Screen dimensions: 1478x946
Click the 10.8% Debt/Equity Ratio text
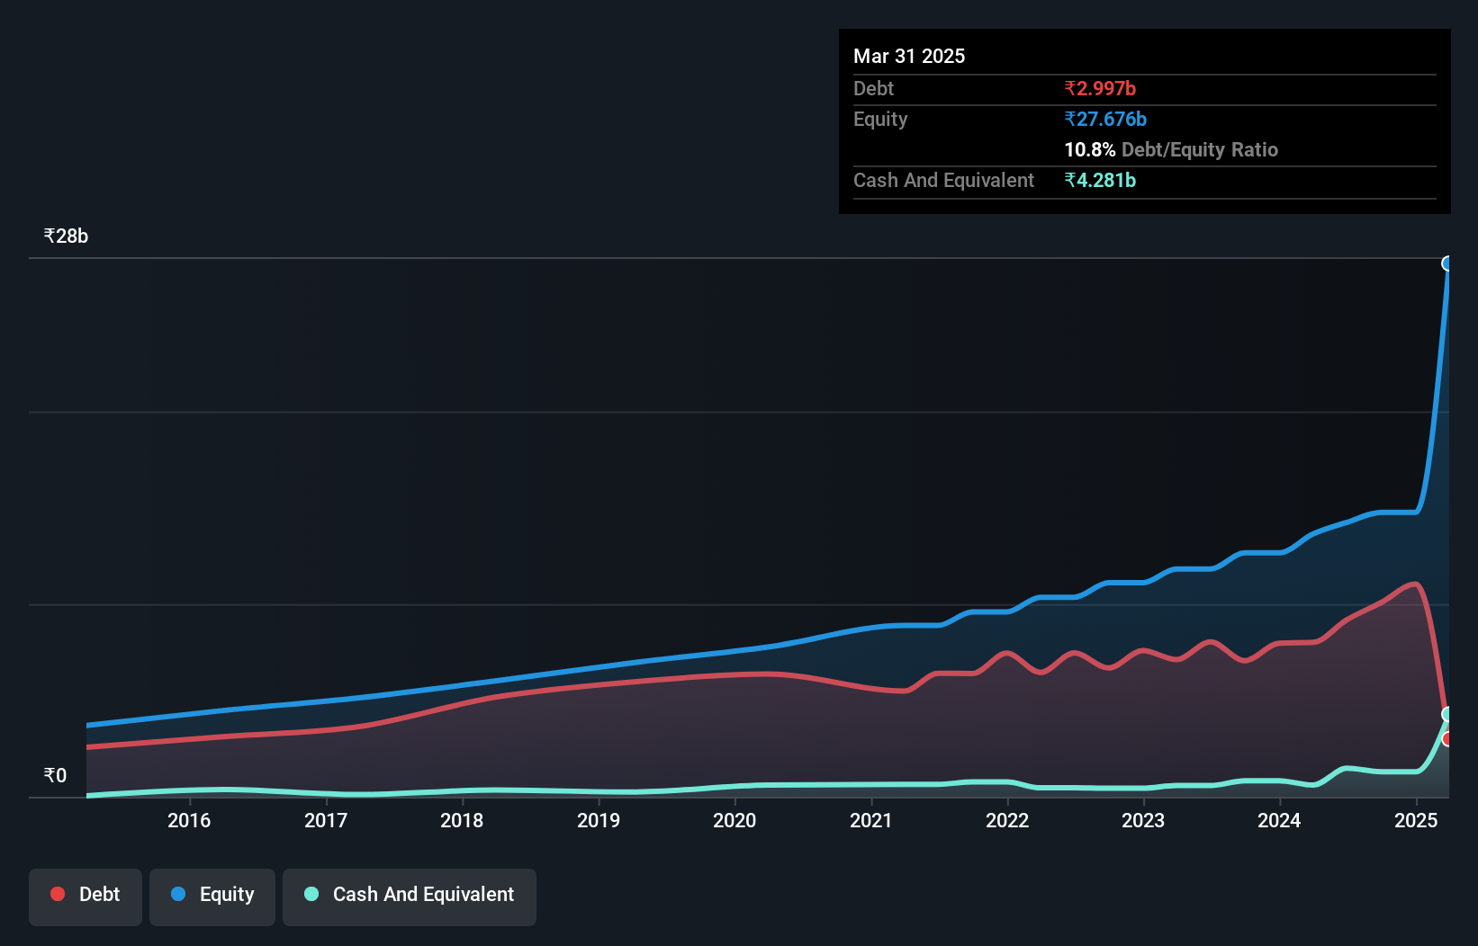pos(1170,150)
